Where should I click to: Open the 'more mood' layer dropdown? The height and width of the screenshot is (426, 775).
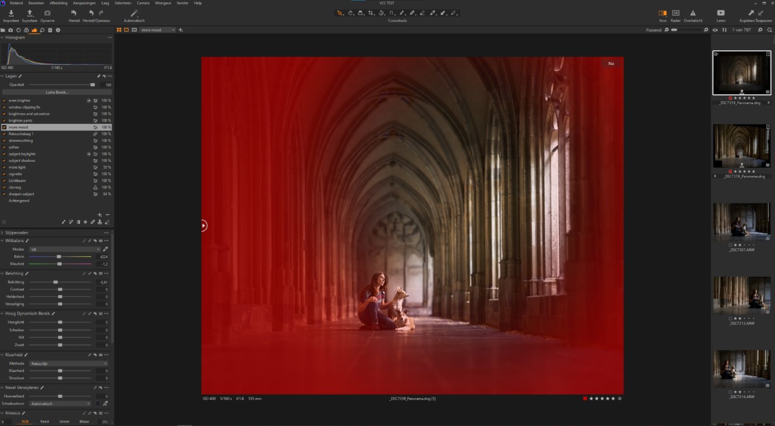coord(158,30)
